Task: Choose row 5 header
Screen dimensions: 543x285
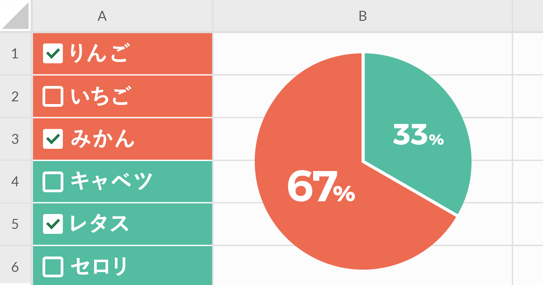Action: [15, 224]
